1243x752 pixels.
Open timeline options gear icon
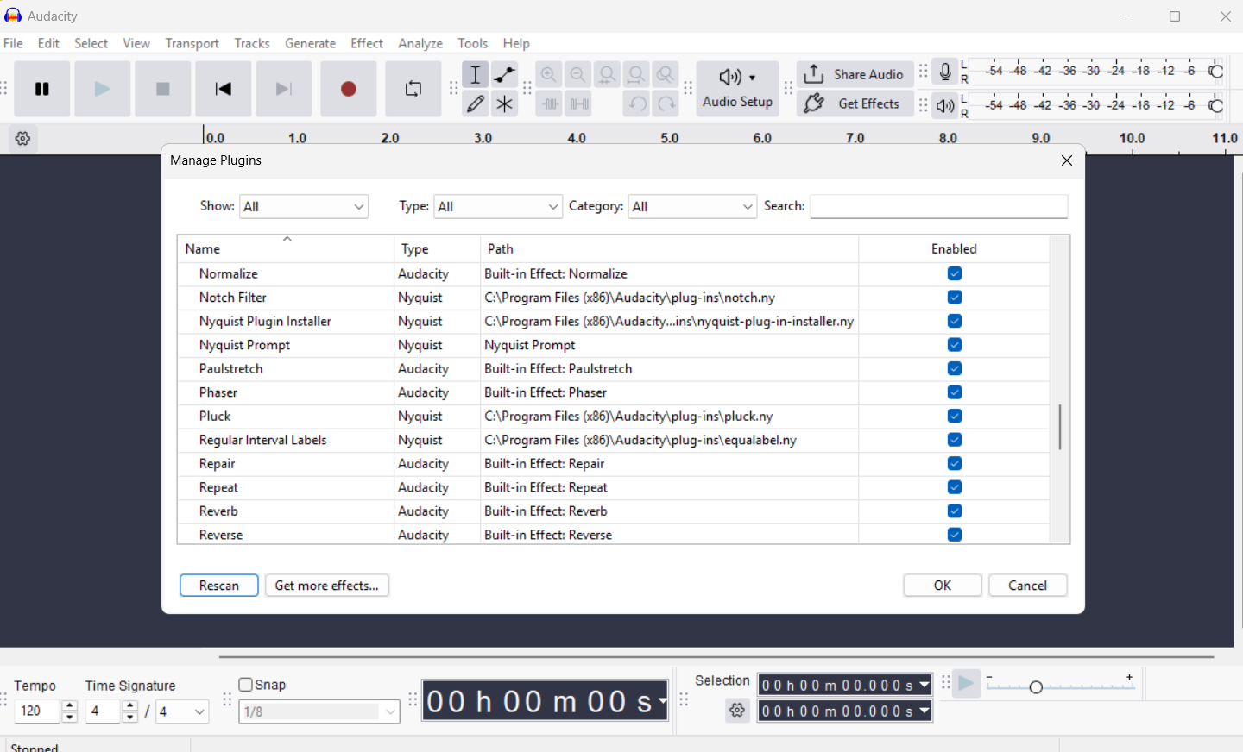click(23, 139)
